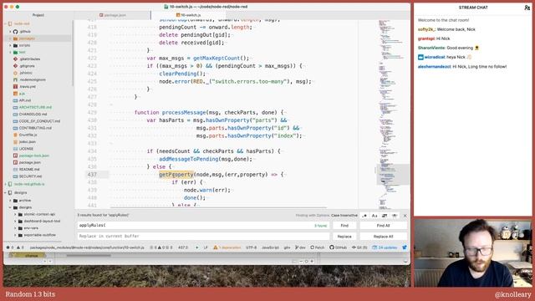Select the Project tab in tree view
Screen dimensions: 535x301
coord(38,15)
